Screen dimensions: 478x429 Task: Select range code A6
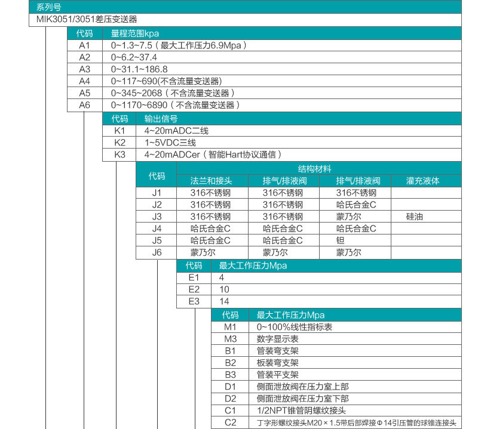point(85,105)
